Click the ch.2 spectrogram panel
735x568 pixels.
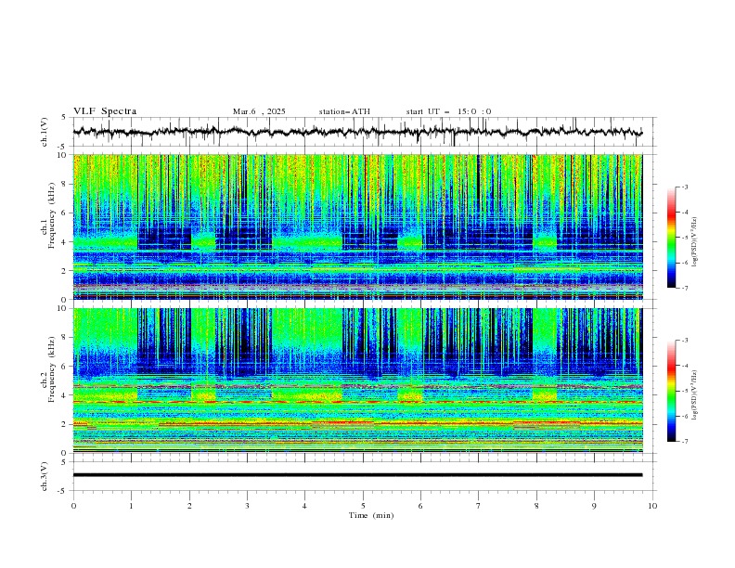(x=357, y=381)
